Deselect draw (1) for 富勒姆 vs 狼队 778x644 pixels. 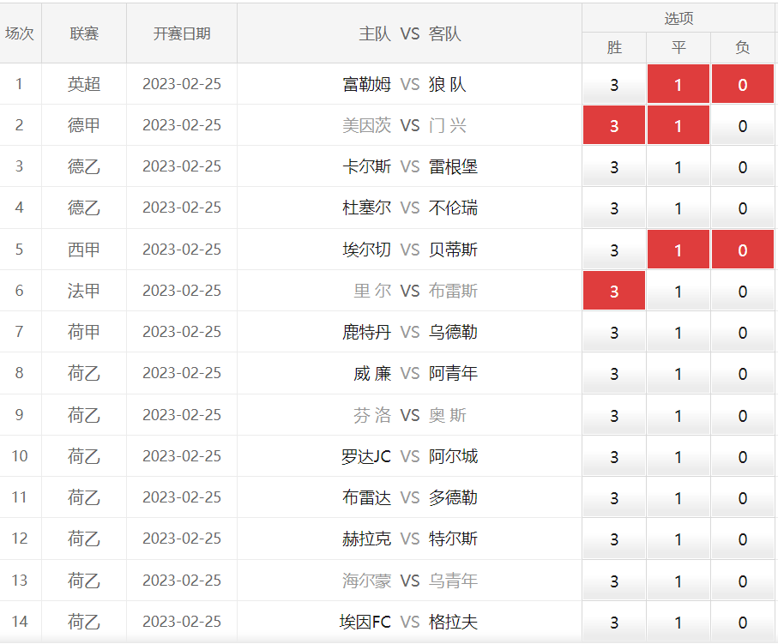click(678, 84)
